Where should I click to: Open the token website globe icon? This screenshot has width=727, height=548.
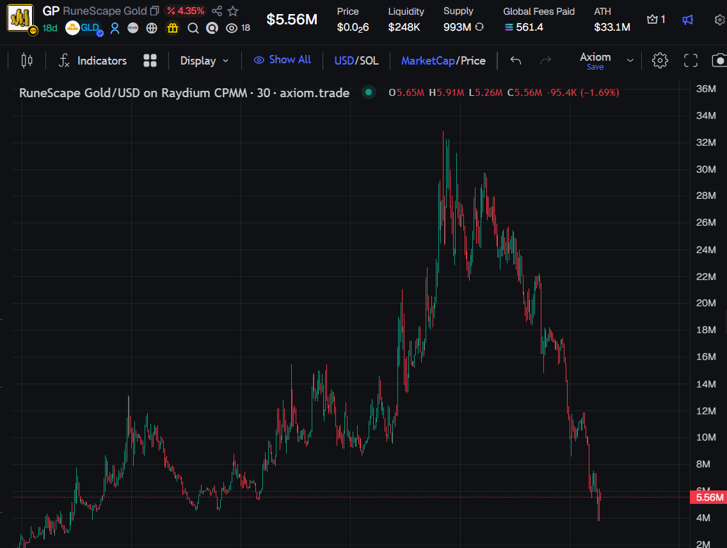tap(152, 28)
